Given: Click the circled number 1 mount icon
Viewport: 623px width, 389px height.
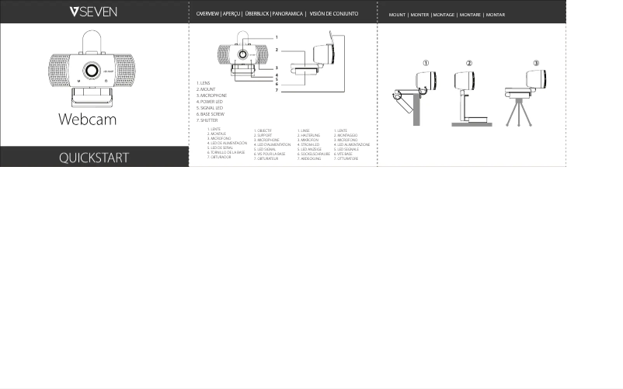Looking at the screenshot, I should [x=425, y=64].
